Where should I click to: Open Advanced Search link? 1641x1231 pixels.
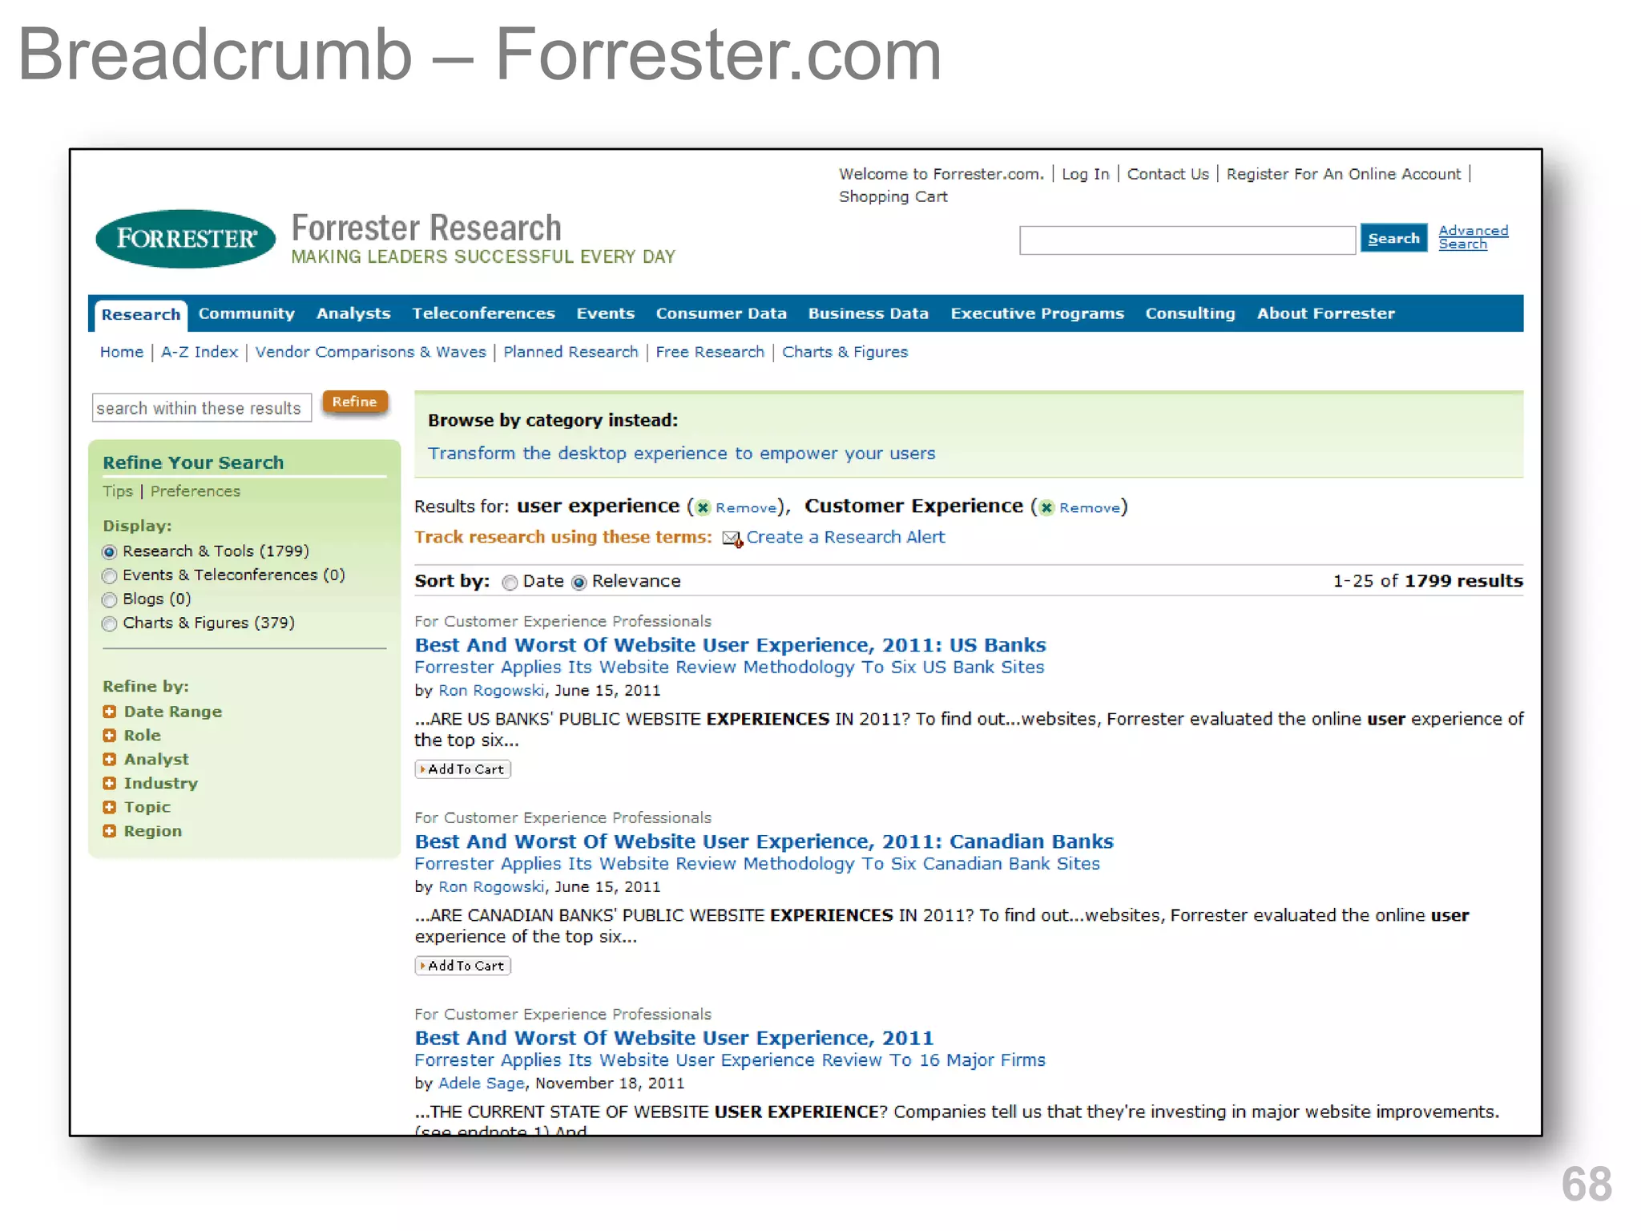click(x=1473, y=237)
